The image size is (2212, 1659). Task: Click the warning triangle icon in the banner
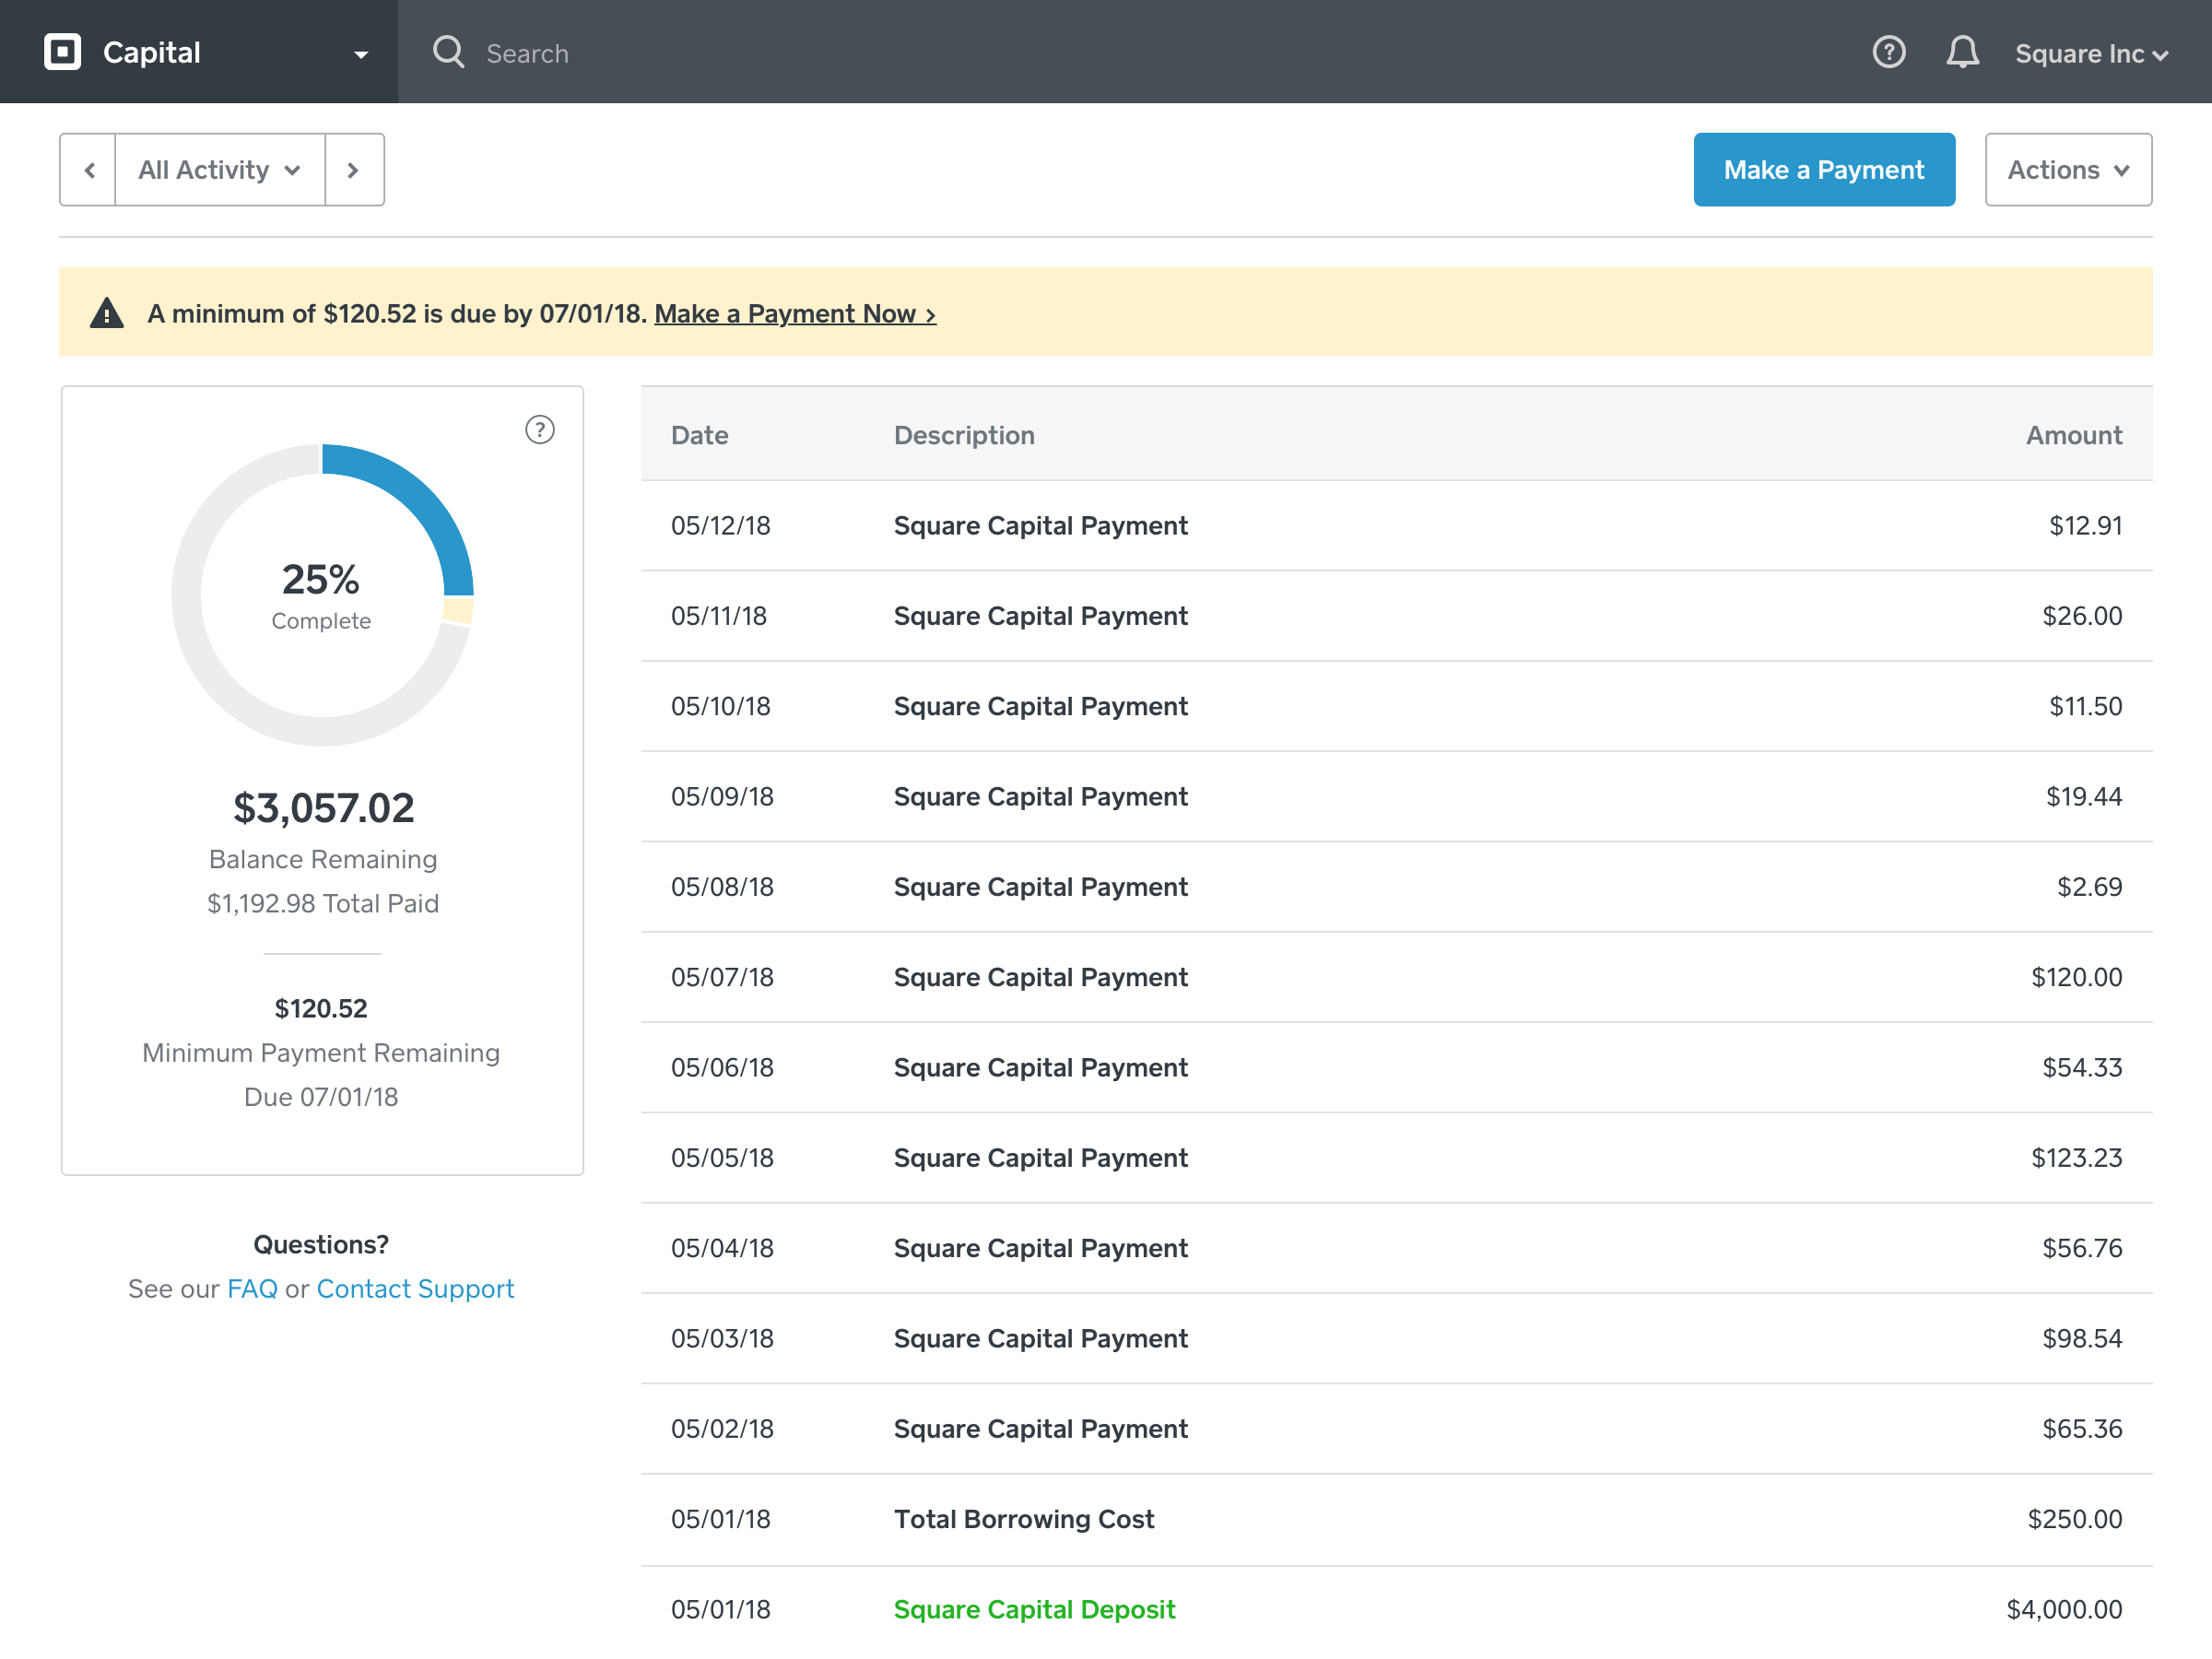click(107, 313)
